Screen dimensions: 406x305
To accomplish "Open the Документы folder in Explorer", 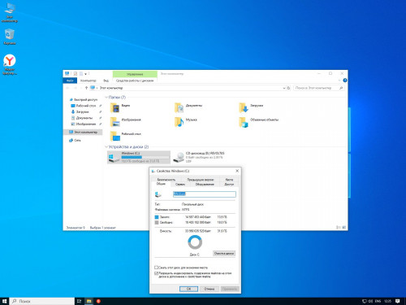I will pos(188,108).
